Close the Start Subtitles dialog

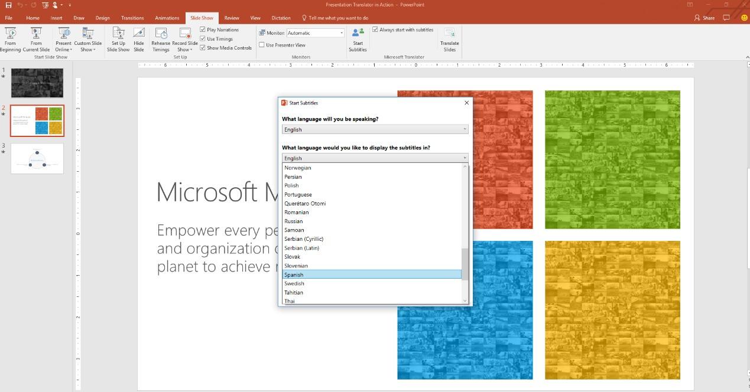pos(466,102)
